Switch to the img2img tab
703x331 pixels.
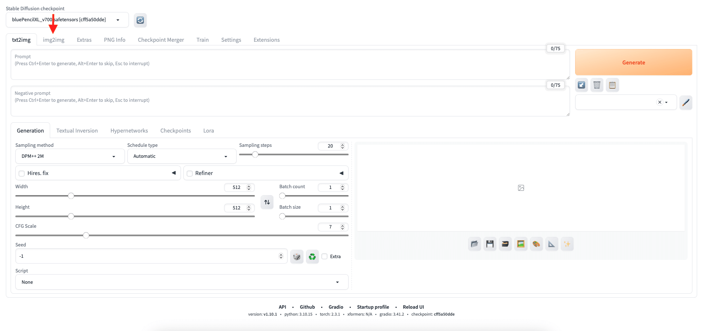pos(53,40)
